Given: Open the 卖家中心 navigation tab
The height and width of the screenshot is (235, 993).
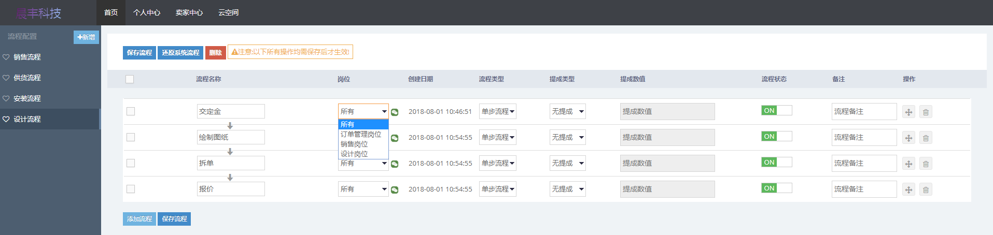Looking at the screenshot, I should coord(189,12).
